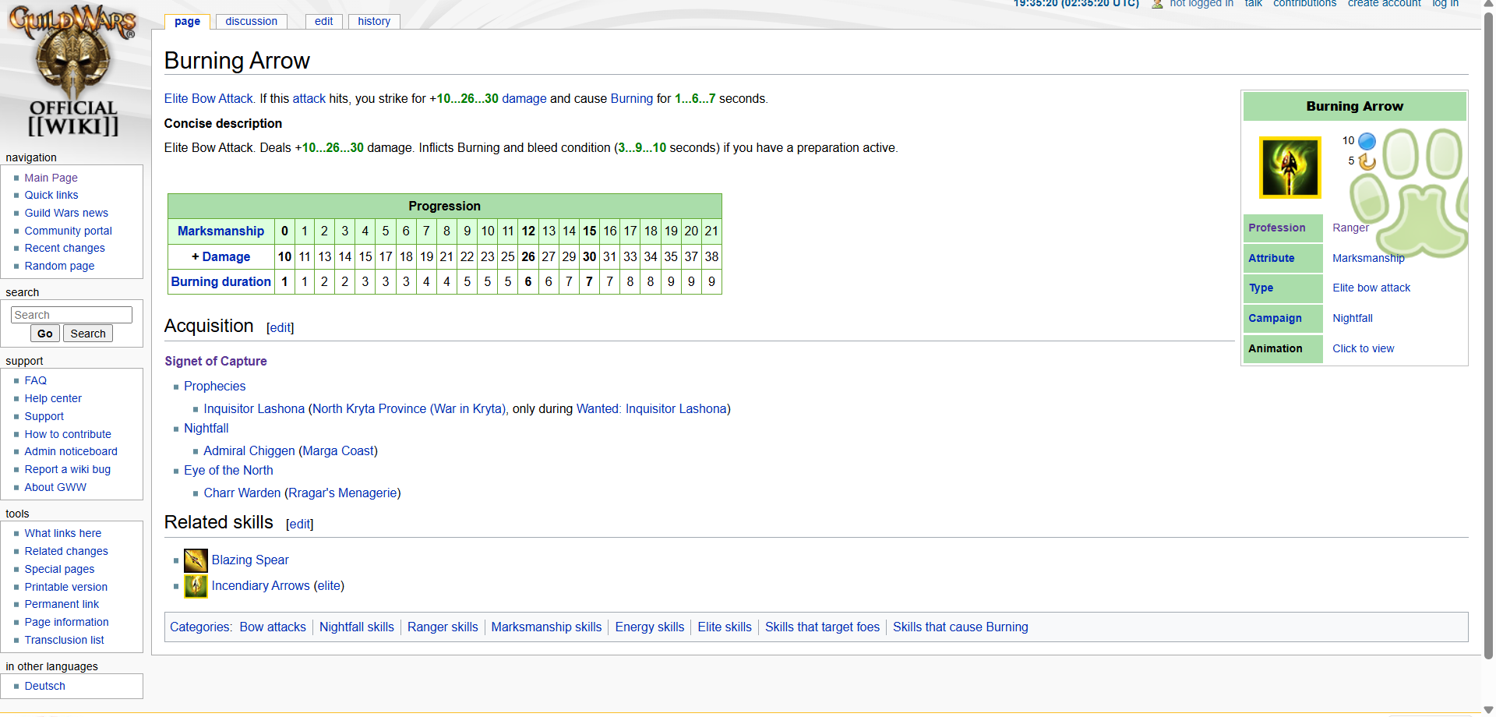This screenshot has height=717, width=1496.
Task: Click Elite bow attack type in infobox
Action: coord(1371,288)
